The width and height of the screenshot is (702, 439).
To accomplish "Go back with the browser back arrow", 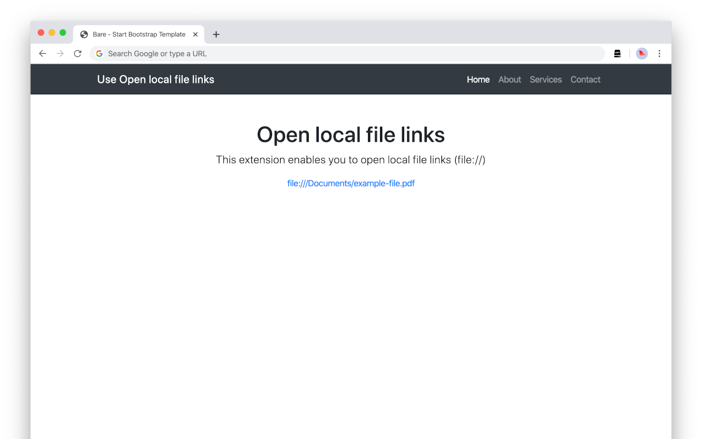I will pos(42,53).
